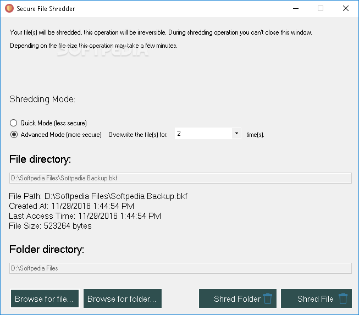
Task: Click the Shredding Mode: heading
Action: 42,99
